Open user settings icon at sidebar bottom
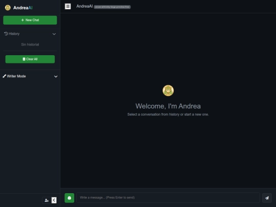 (x=47, y=200)
